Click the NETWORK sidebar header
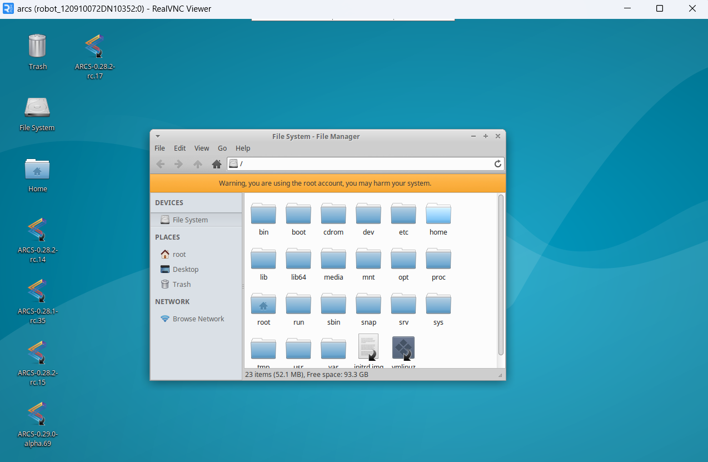This screenshot has height=462, width=708. click(172, 301)
